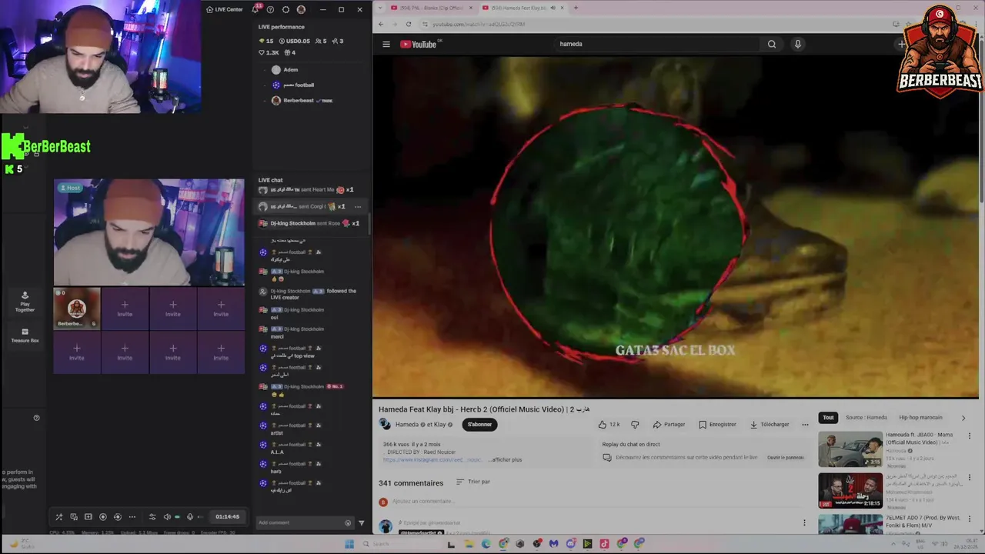Image resolution: width=985 pixels, height=554 pixels.
Task: Open a new browser tab
Action: (x=576, y=8)
